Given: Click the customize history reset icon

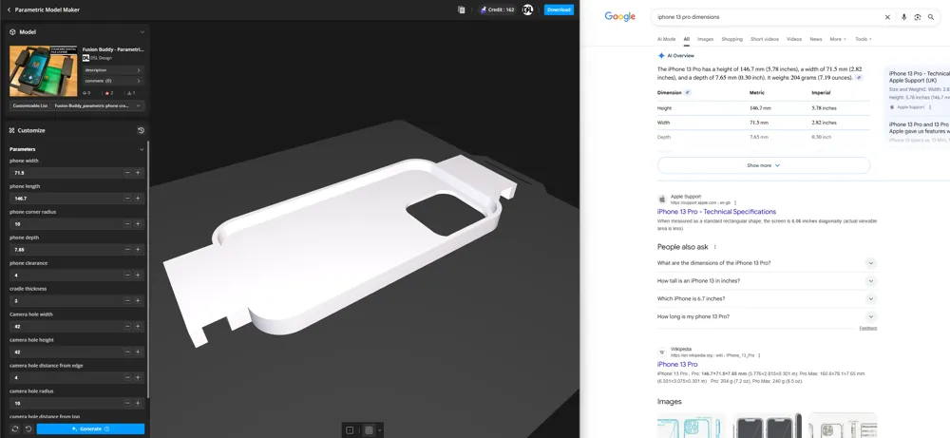Looking at the screenshot, I should tap(141, 130).
